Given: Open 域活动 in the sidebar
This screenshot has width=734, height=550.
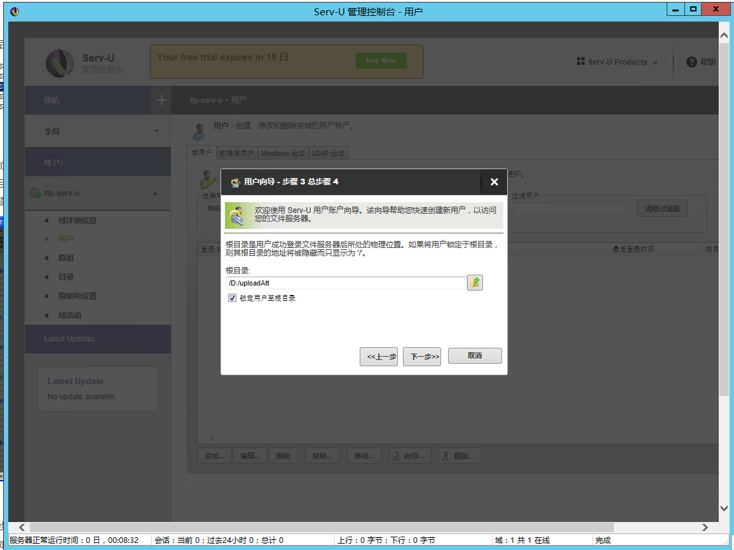Looking at the screenshot, I should coord(70,315).
